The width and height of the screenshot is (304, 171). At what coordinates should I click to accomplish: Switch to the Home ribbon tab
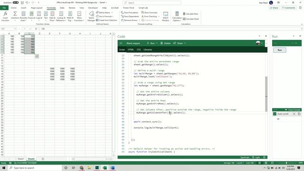14,8
